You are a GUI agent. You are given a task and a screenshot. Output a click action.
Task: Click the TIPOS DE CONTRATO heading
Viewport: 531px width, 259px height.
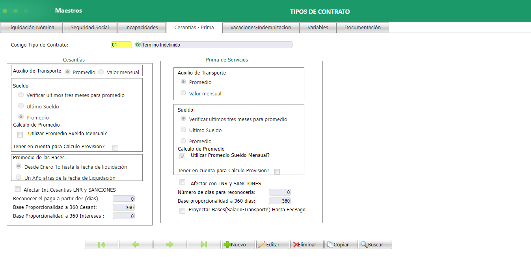[x=320, y=12]
